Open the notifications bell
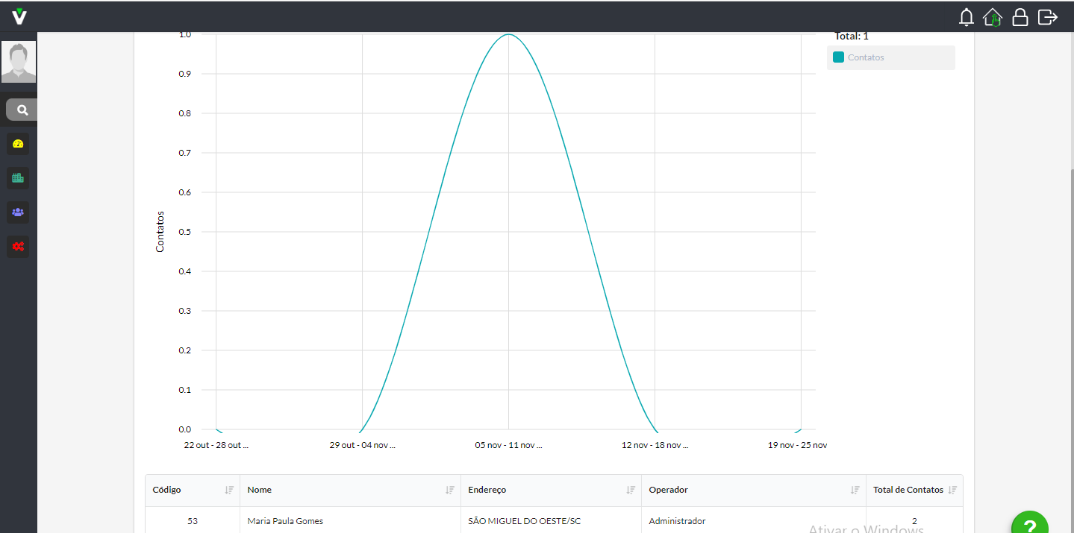Image resolution: width=1074 pixels, height=533 pixels. (x=967, y=17)
